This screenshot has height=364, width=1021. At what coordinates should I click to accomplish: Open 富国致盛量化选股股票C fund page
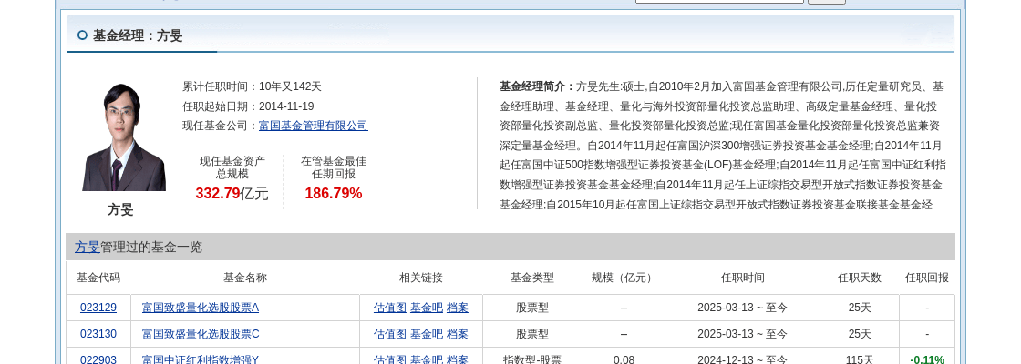201,334
